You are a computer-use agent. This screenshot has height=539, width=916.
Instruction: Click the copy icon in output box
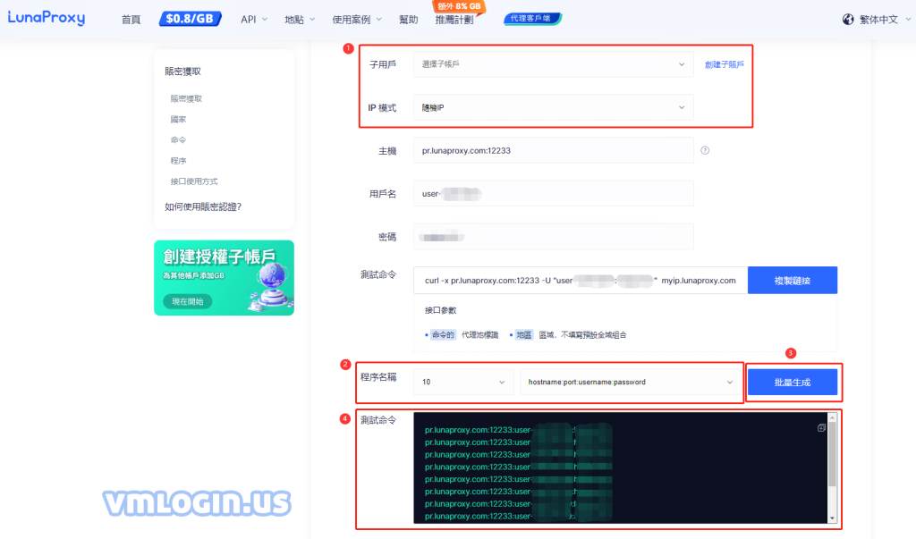click(x=821, y=428)
